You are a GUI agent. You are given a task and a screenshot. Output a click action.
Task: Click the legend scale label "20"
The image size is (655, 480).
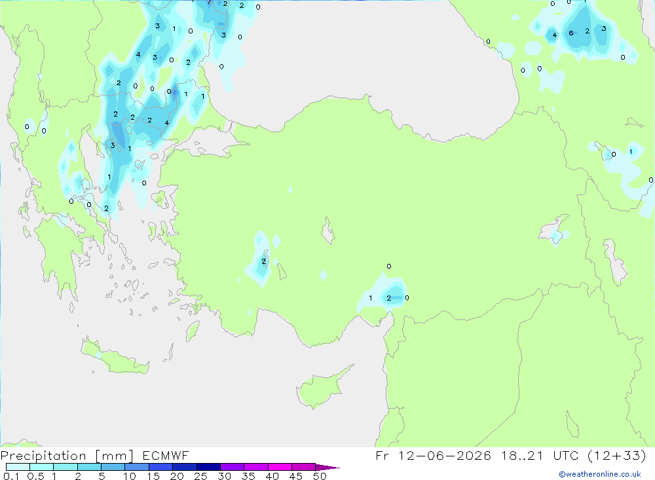coord(177,476)
